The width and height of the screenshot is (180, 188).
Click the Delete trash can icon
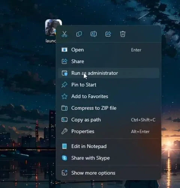[123, 34]
